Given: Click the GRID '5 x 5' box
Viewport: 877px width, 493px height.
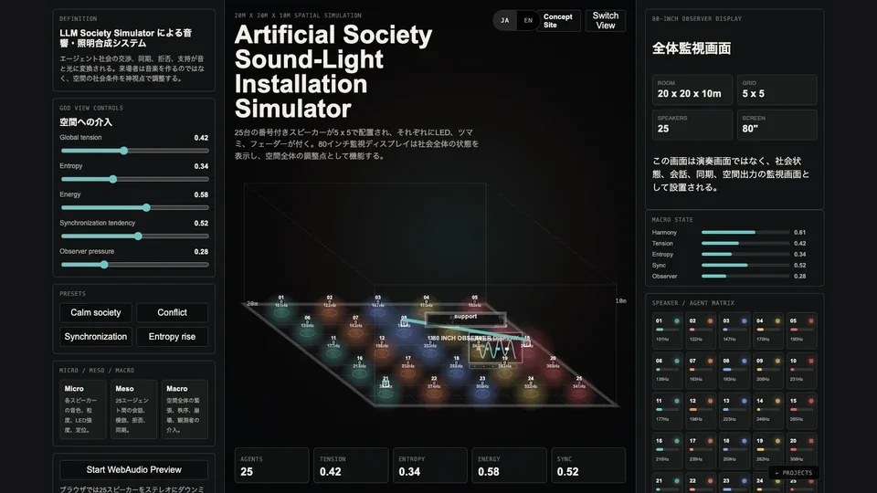Looking at the screenshot, I should pos(777,89).
